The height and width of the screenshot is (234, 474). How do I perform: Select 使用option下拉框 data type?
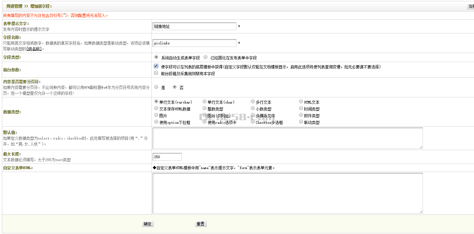(156, 122)
